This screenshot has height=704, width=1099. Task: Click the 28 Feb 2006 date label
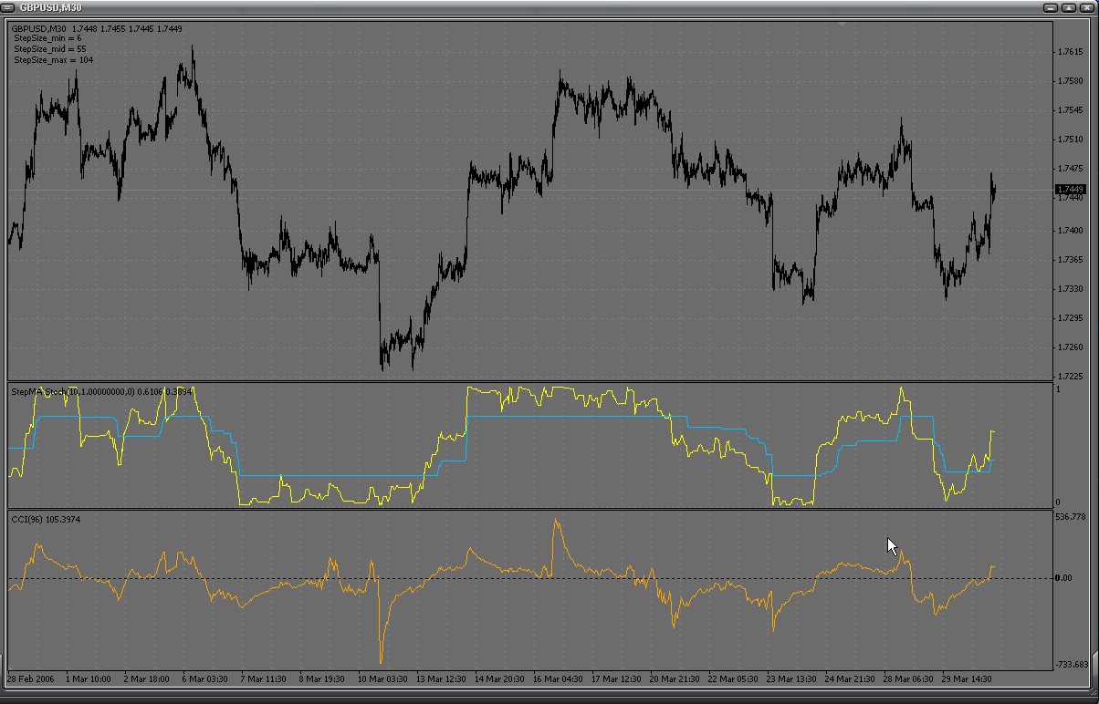pos(32,679)
